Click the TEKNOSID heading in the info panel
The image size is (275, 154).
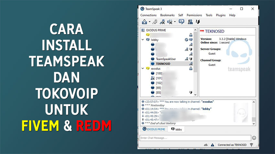[214, 31]
